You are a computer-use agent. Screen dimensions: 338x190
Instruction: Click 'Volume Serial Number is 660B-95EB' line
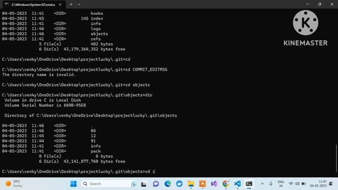point(45,106)
